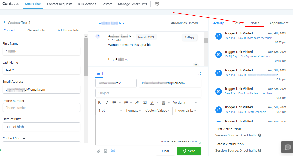Toggle bullet list formatting
Viewport: 293px width, 156px height.
(x=115, y=103)
